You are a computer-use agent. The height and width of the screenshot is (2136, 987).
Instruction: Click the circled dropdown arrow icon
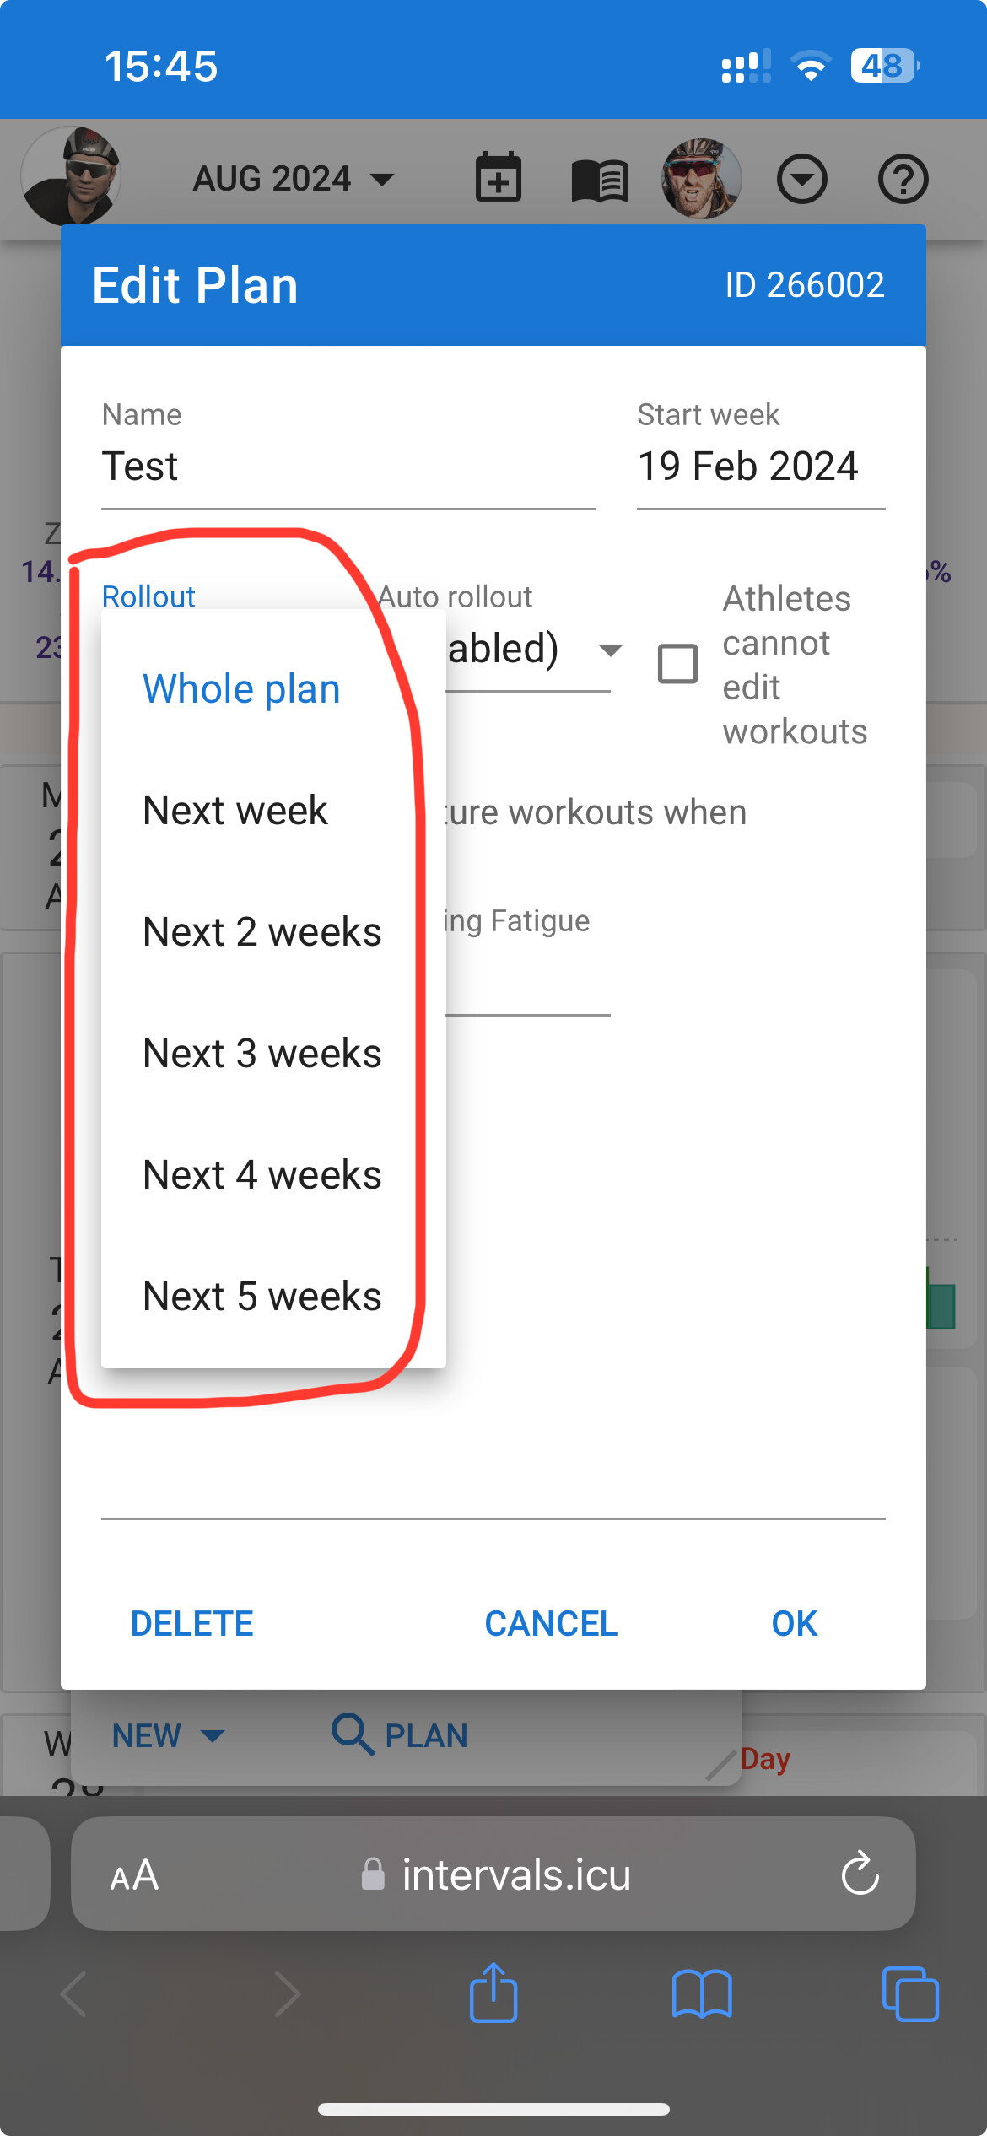click(801, 179)
